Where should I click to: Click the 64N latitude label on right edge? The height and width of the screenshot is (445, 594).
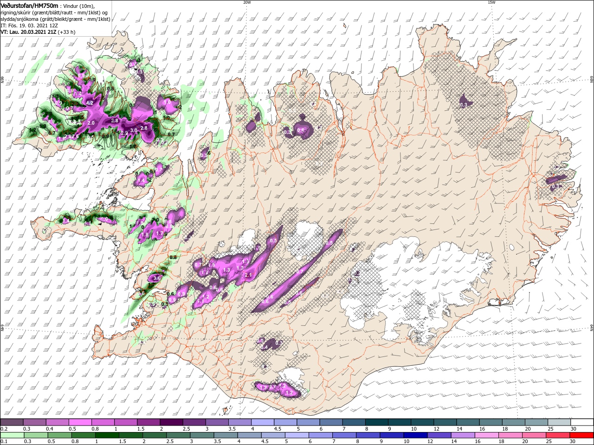592,328
